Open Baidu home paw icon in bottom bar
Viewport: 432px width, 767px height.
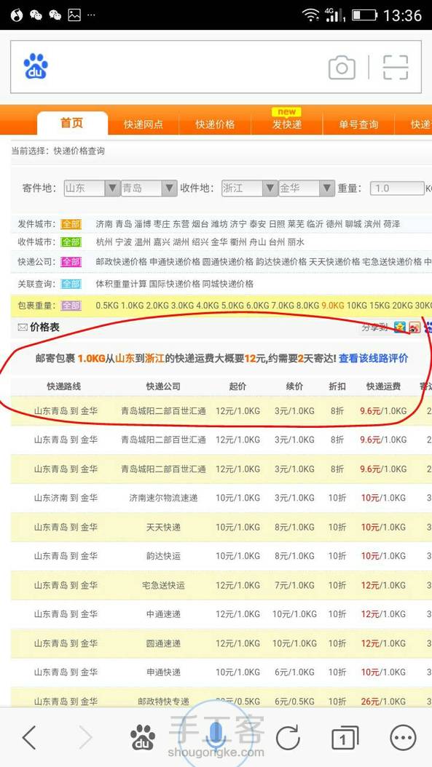click(x=143, y=738)
